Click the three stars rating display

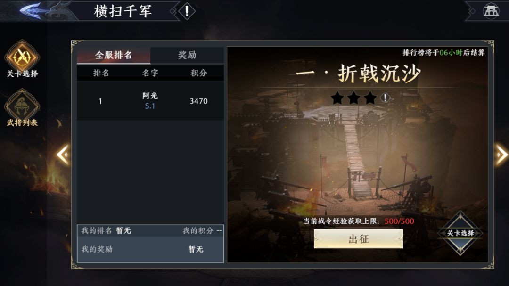pyautogui.click(x=353, y=98)
